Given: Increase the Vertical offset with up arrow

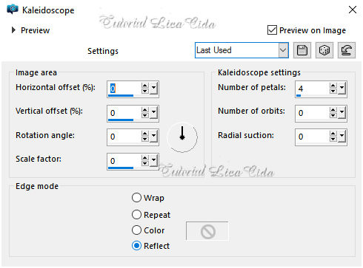Looking at the screenshot, I should tap(145, 110).
